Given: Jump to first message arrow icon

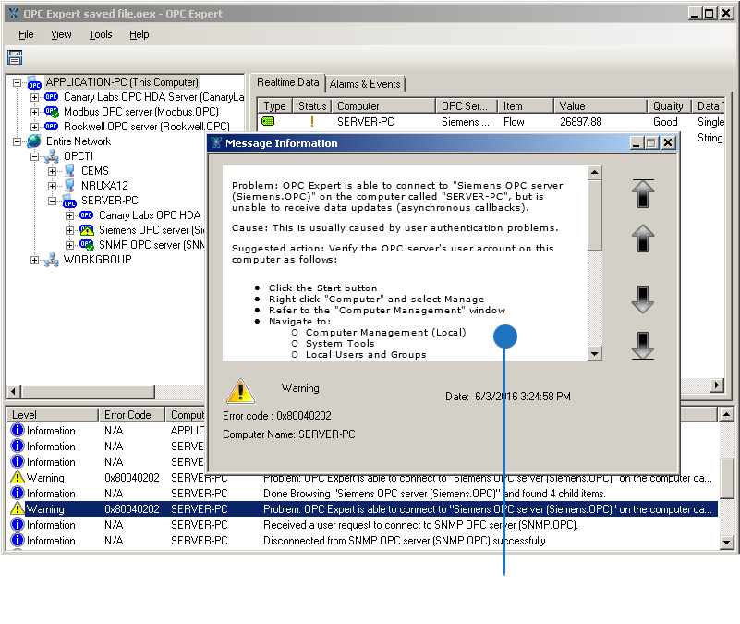Looking at the screenshot, I should (x=643, y=194).
